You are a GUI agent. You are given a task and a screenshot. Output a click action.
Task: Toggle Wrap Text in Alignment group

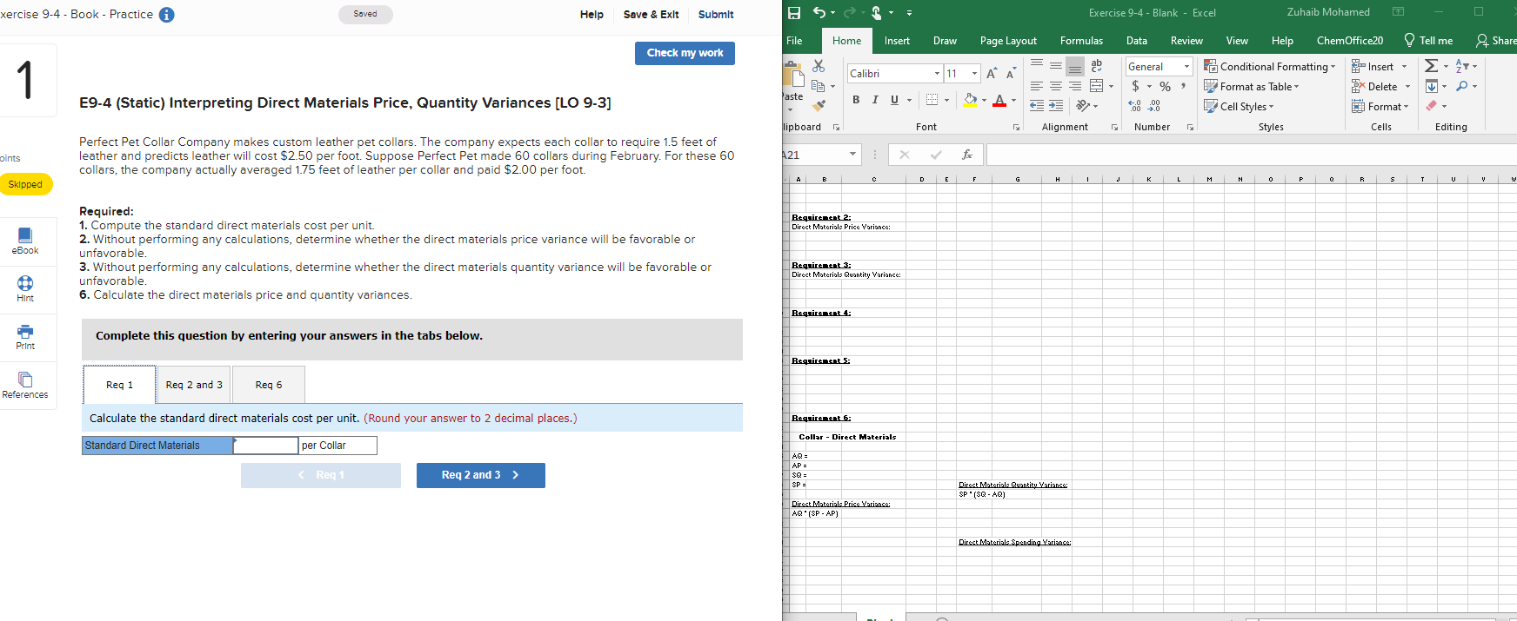tap(1096, 66)
